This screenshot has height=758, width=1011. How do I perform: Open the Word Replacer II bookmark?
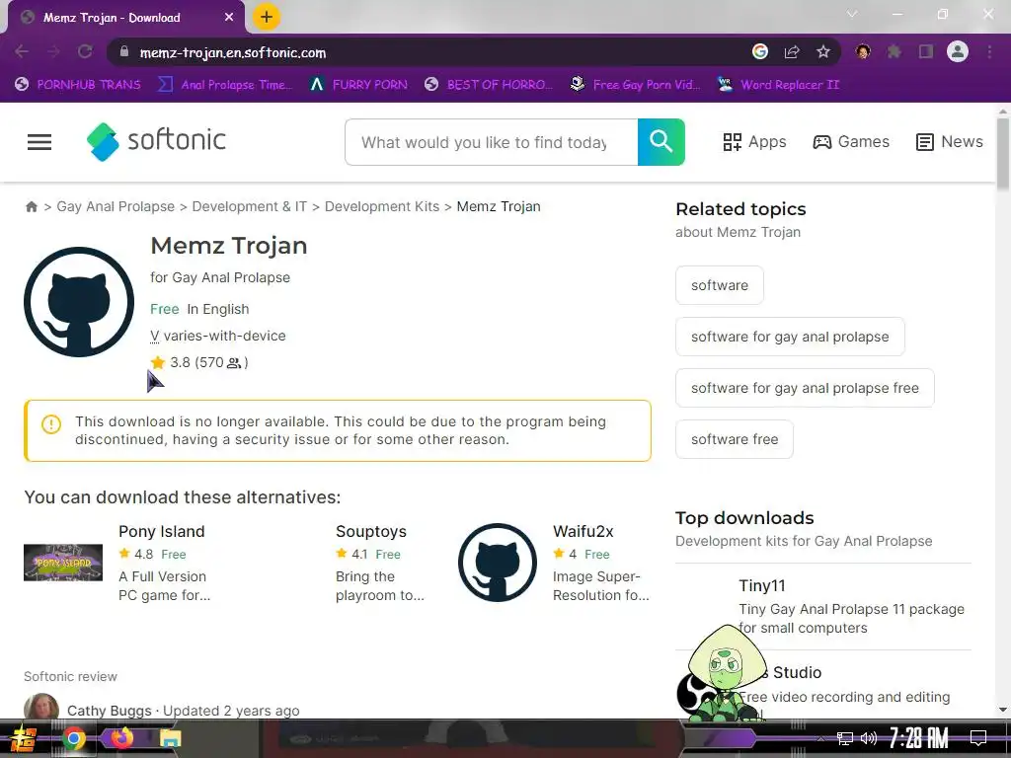[778, 85]
